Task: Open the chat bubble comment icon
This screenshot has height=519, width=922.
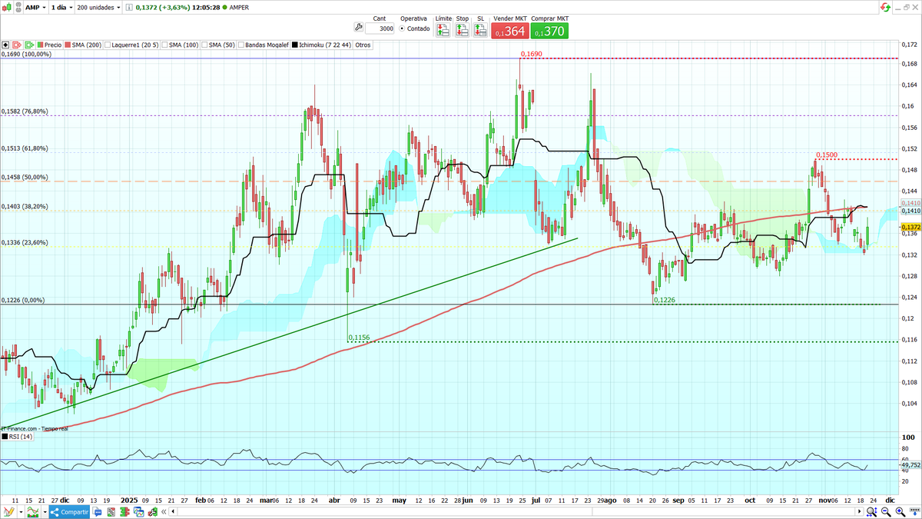Action: coord(97,512)
